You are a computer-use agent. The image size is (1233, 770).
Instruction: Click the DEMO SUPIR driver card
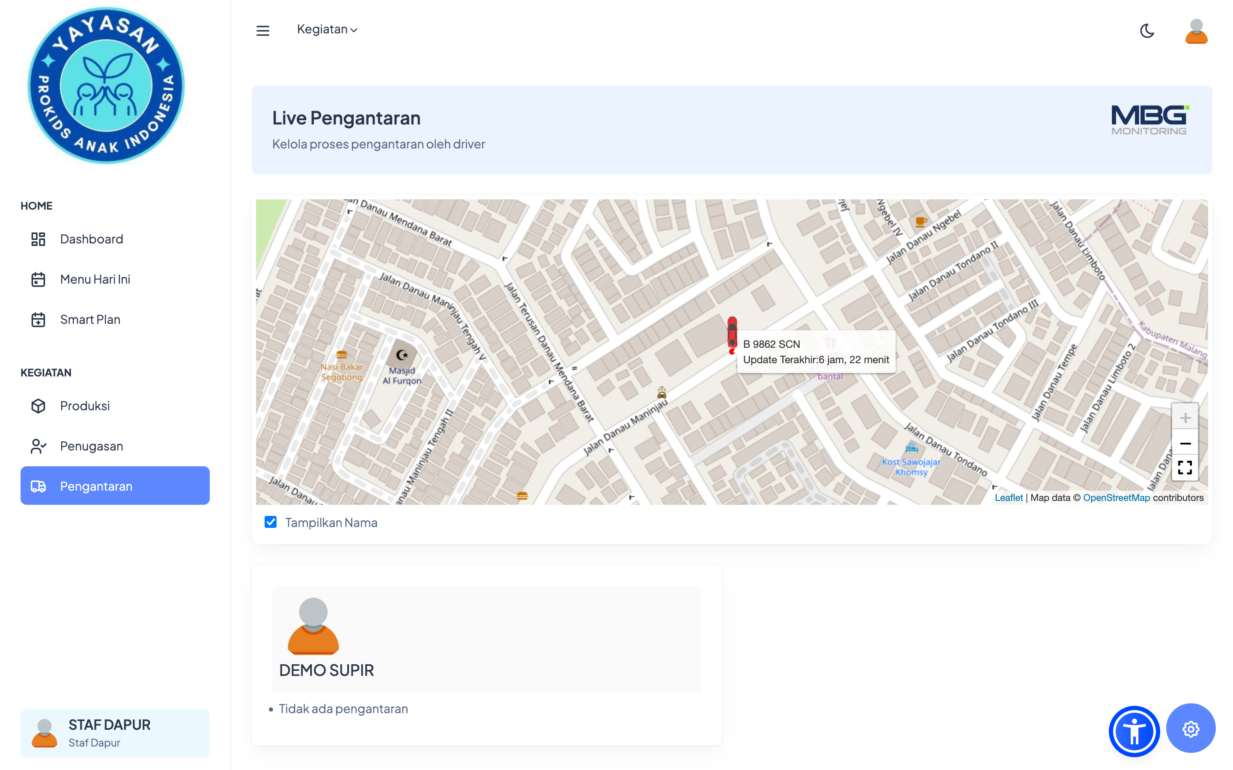(x=486, y=639)
